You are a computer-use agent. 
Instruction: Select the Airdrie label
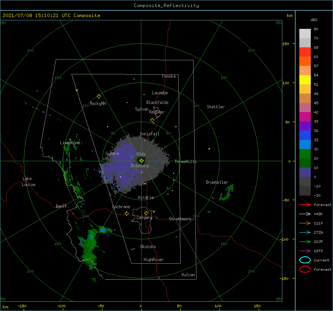146,197
